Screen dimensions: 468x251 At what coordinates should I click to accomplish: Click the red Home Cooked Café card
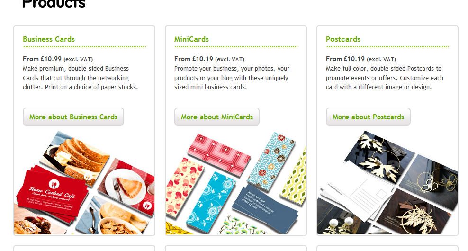[53, 193]
